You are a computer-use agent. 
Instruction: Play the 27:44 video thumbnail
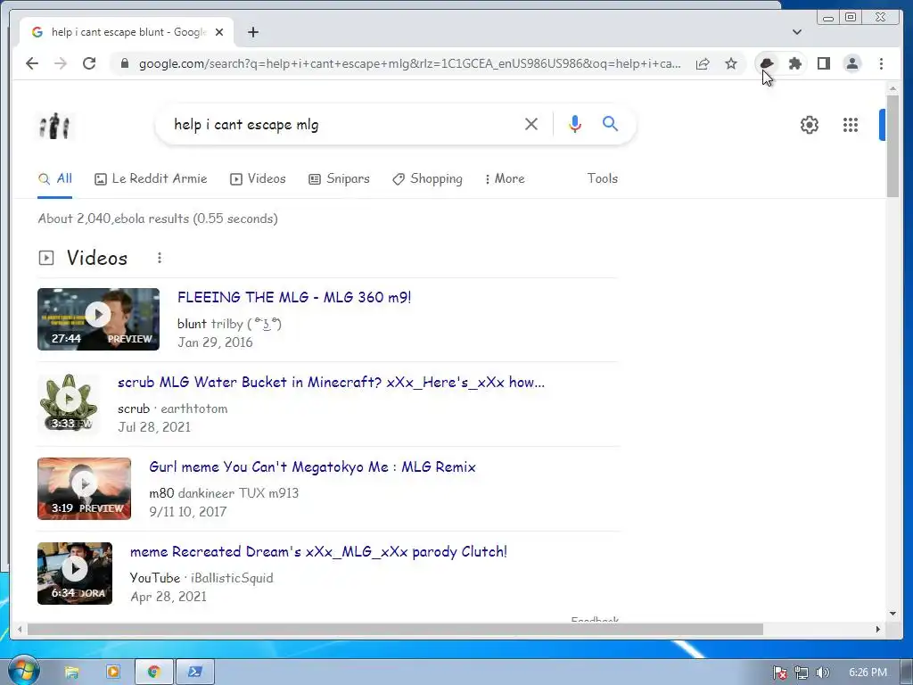(x=98, y=319)
